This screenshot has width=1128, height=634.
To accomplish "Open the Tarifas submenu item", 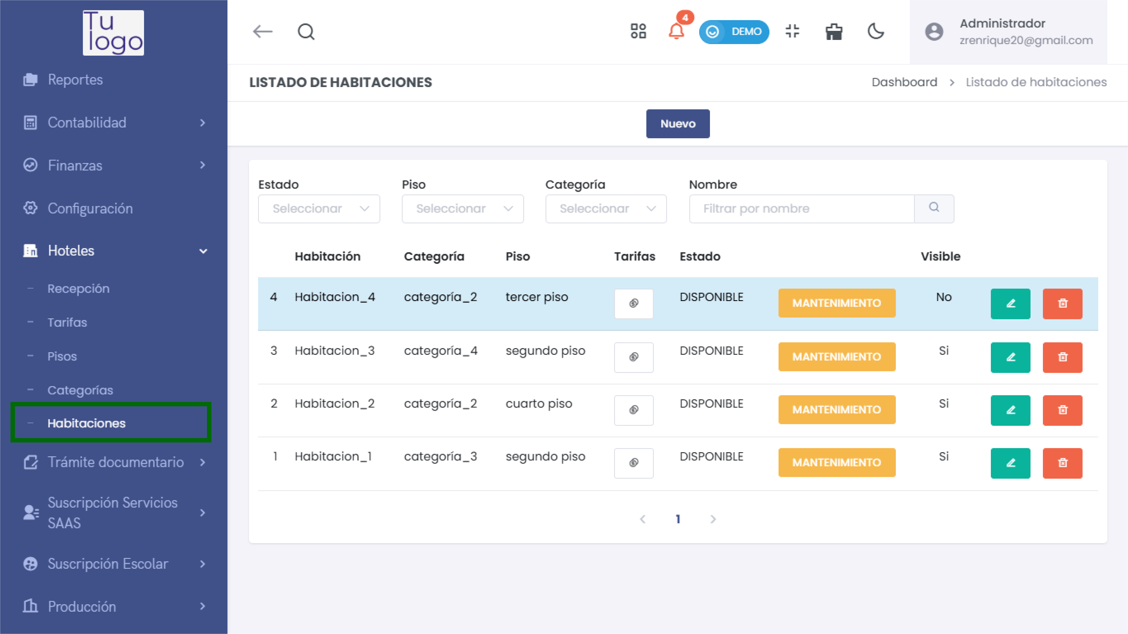I will click(67, 322).
